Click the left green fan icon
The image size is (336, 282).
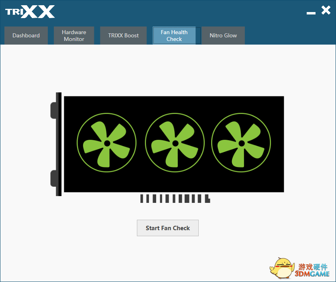[106, 143]
